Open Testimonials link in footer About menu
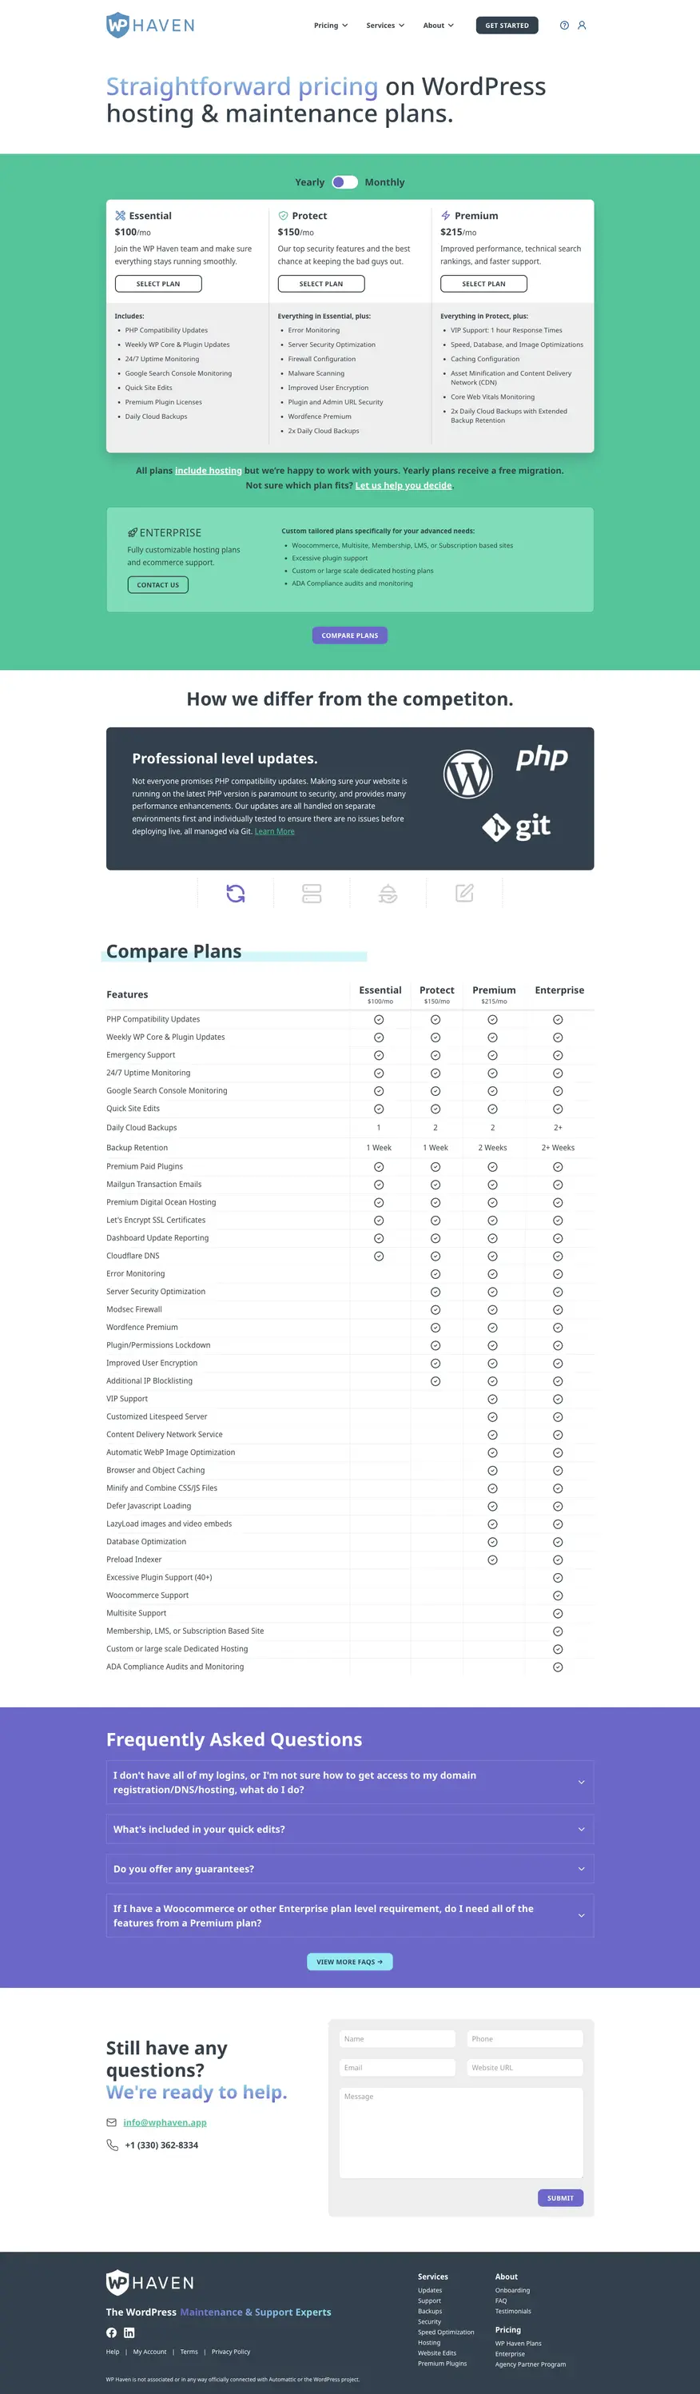Screen dimensions: 700x2394 point(513,2312)
